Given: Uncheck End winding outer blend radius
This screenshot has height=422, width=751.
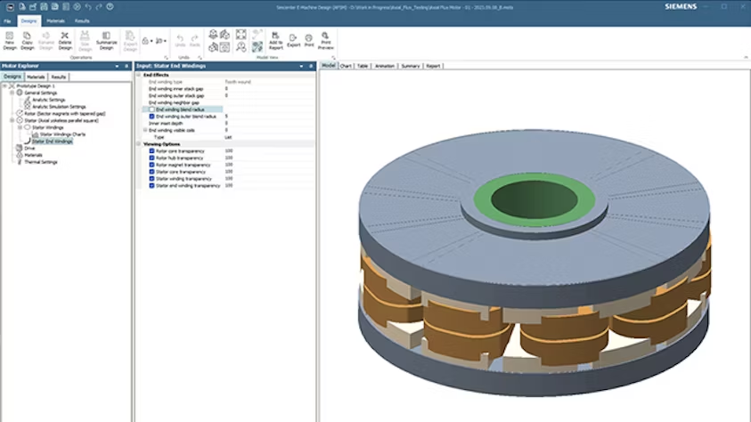Looking at the screenshot, I should pos(152,116).
